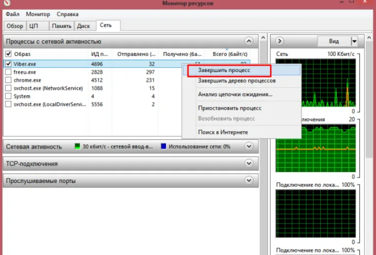Switch to the Память tab
Viewport: 376px width, 255px height.
[62, 26]
